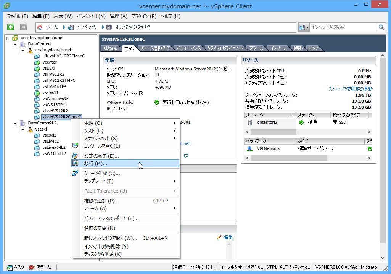Click the ホーム breadcrumb link

coord(52,27)
